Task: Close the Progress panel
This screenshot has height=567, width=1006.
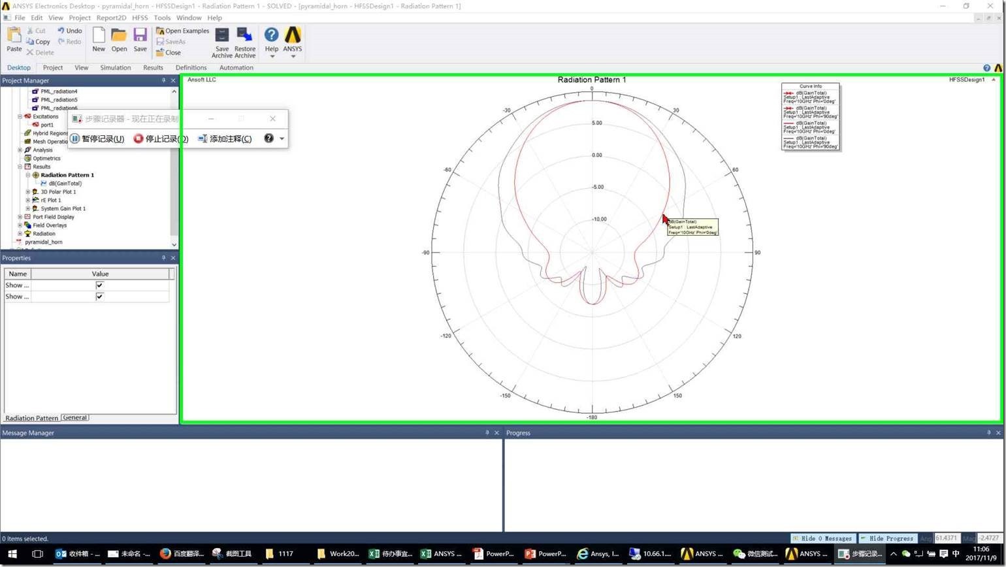Action: click(x=998, y=432)
